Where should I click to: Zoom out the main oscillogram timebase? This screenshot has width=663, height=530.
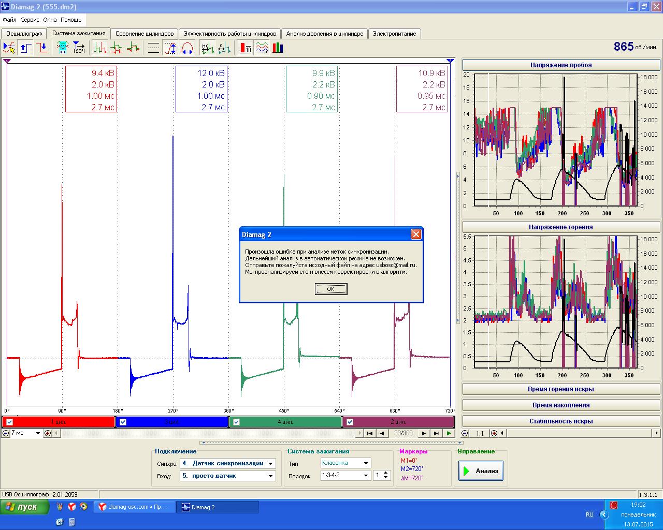(6, 433)
